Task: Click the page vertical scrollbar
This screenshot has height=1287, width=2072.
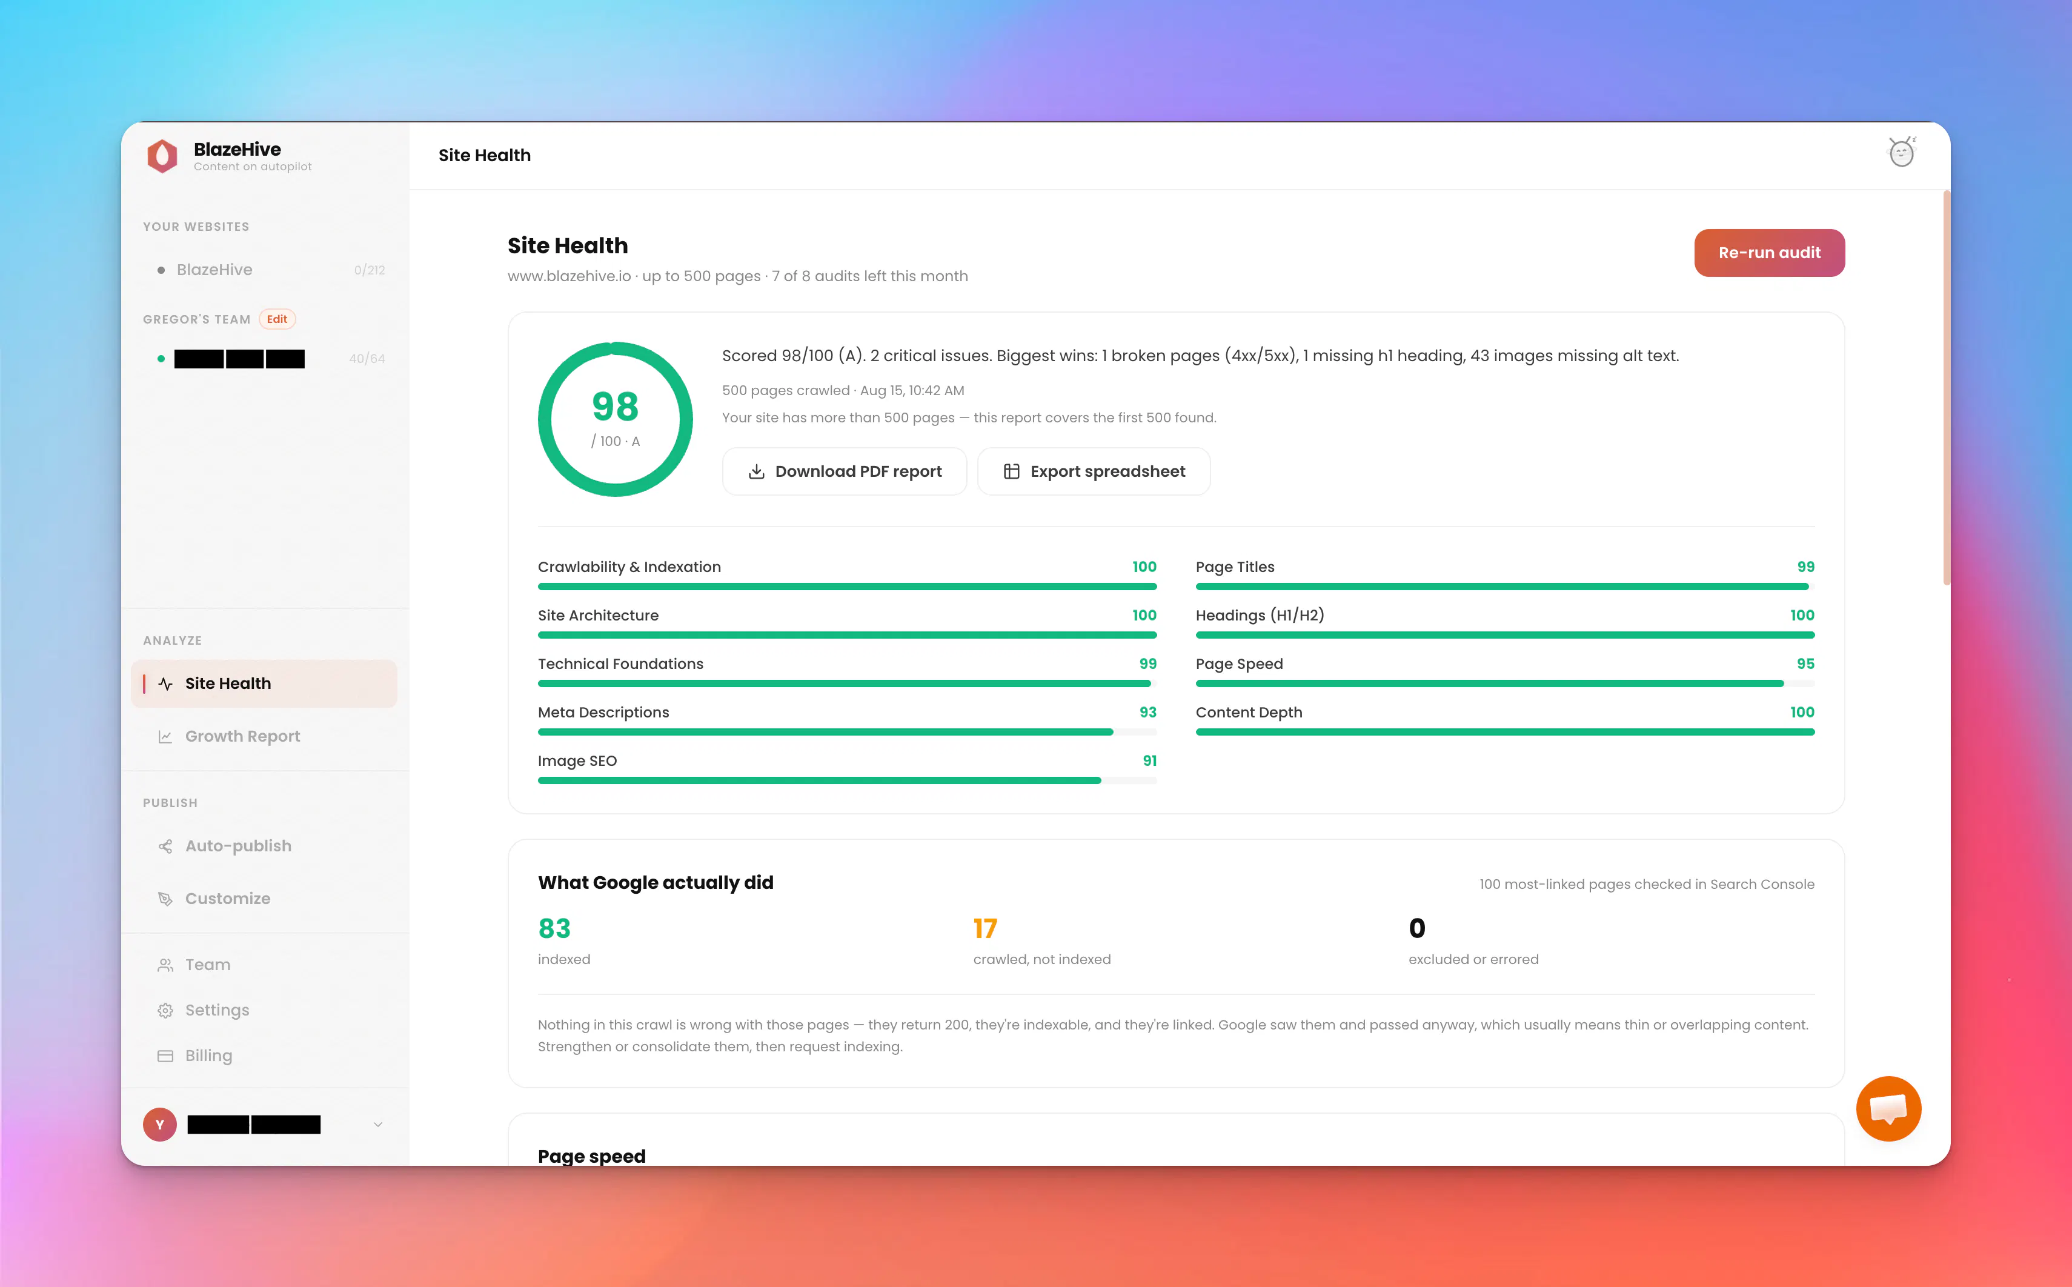Action: point(1946,389)
